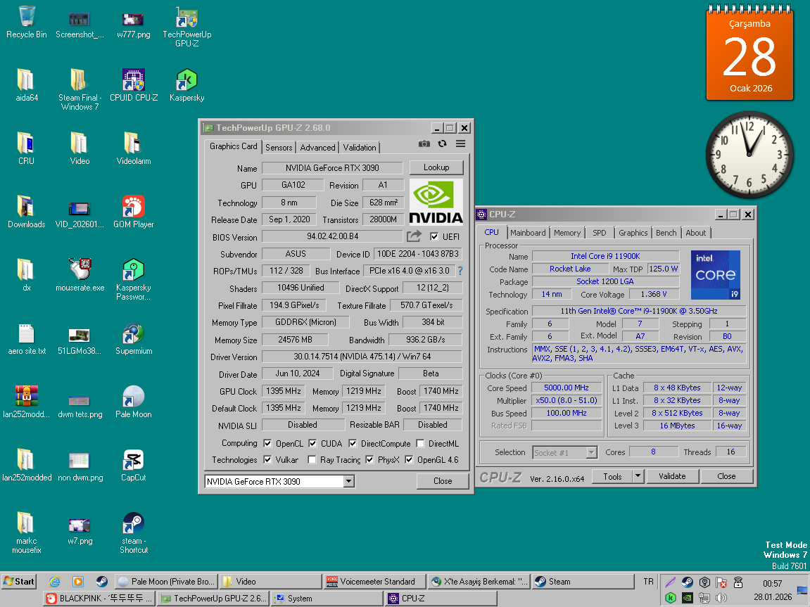Switch to CPU-Z Memory tab
This screenshot has width=810, height=607.
[567, 233]
